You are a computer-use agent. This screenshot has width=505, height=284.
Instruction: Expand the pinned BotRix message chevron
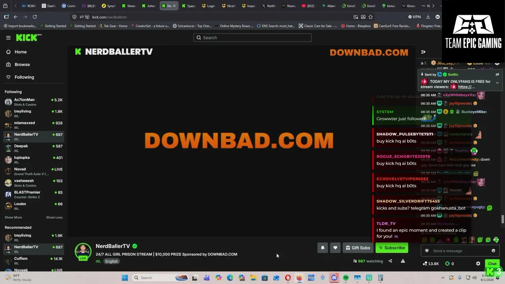pyautogui.click(x=497, y=83)
